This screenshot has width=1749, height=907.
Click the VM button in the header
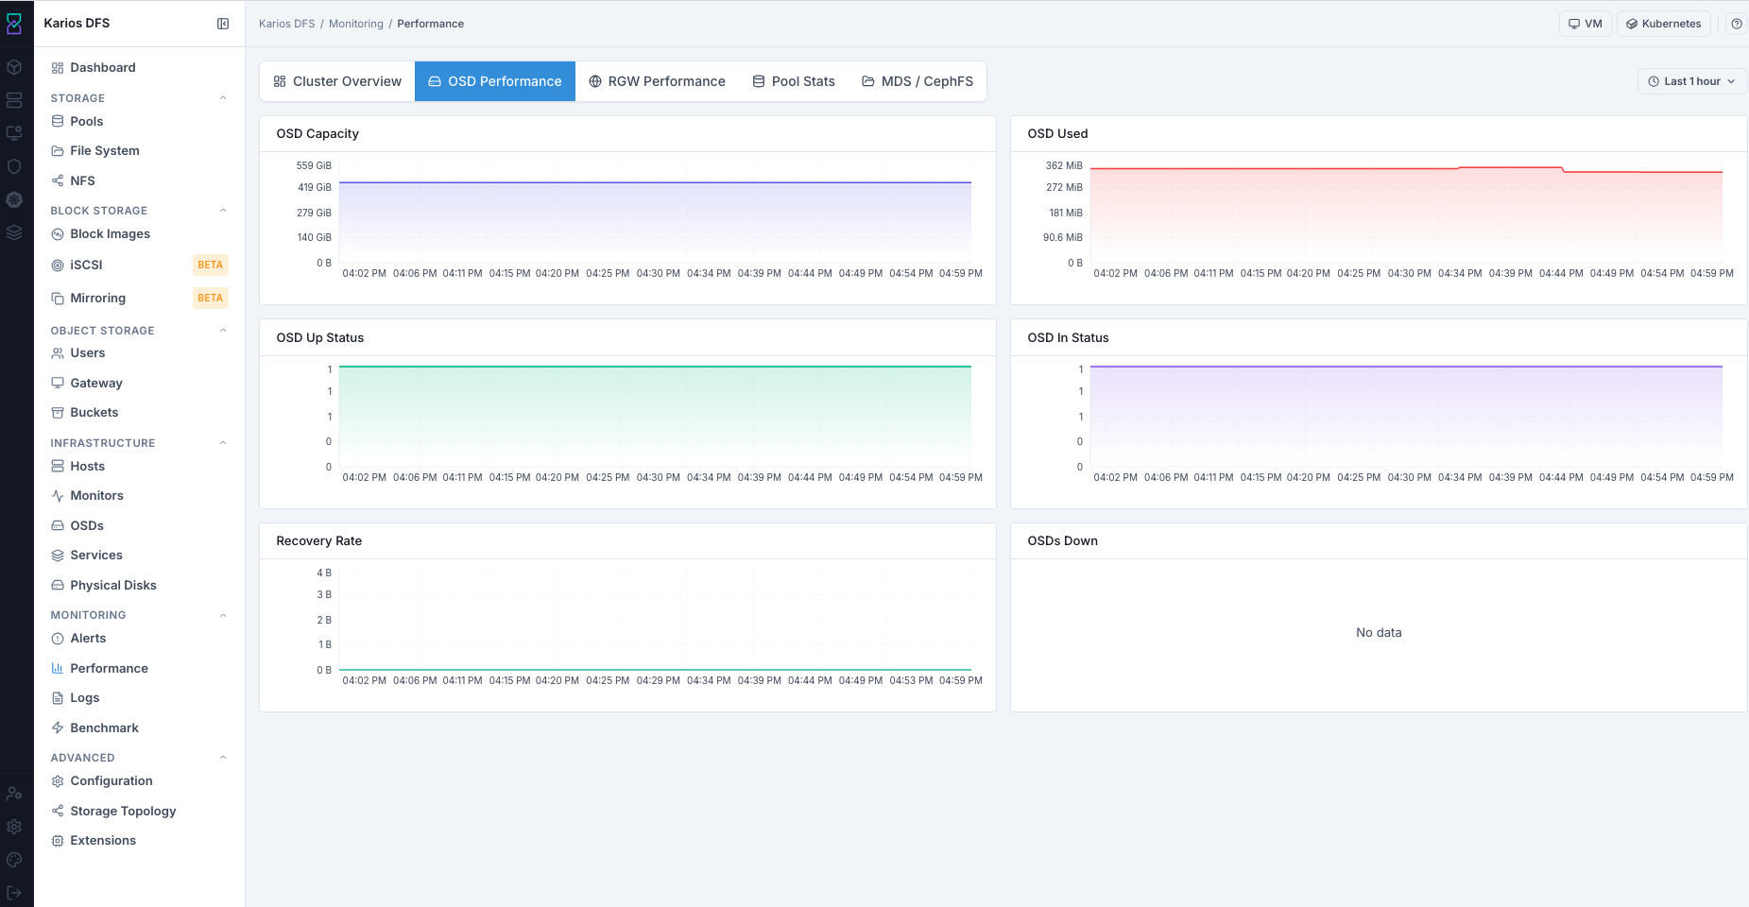(1586, 24)
